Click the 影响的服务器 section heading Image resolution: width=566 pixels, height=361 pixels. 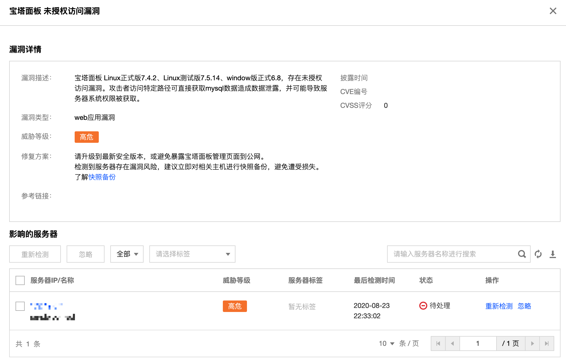33,234
